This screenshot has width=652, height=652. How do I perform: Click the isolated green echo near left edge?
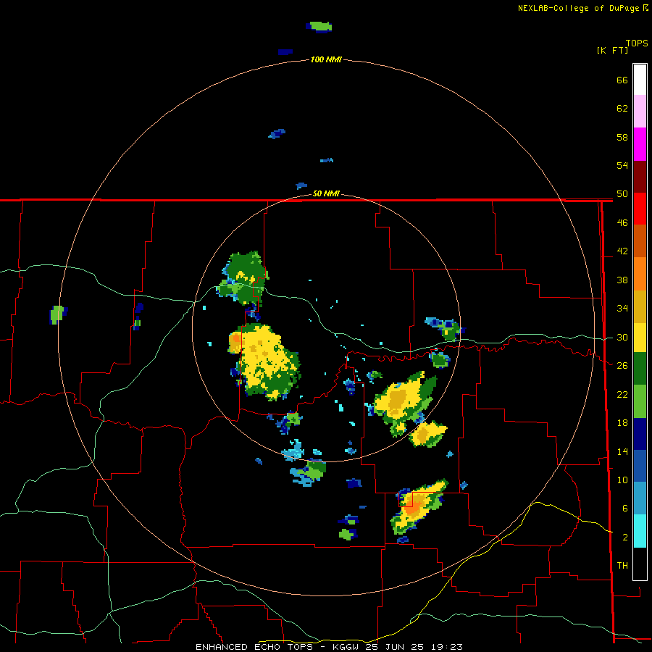pos(57,314)
